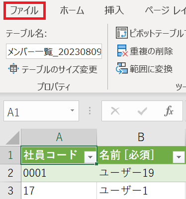This screenshot has width=186, height=199.
Task: Click the Select All corner triangle
Action: click(13, 138)
